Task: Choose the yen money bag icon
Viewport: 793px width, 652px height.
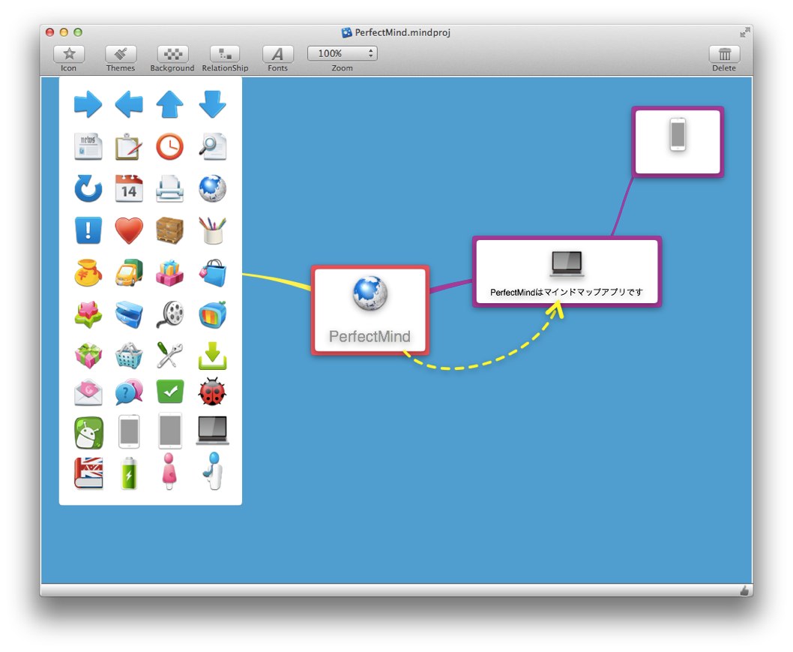Action: [88, 273]
